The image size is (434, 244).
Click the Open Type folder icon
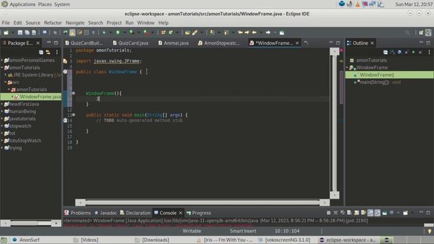coord(187,33)
